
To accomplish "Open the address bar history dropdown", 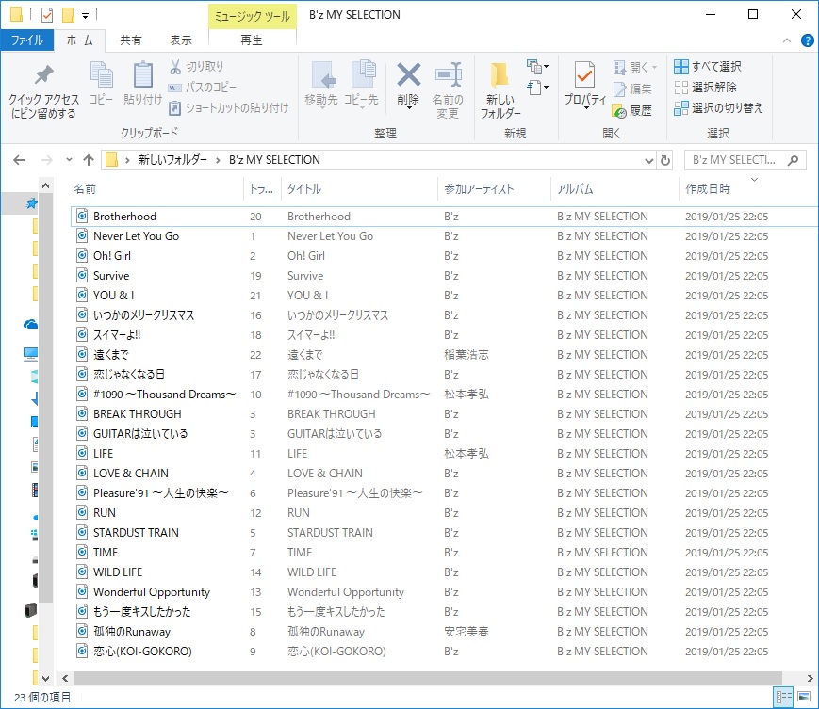I will [648, 160].
